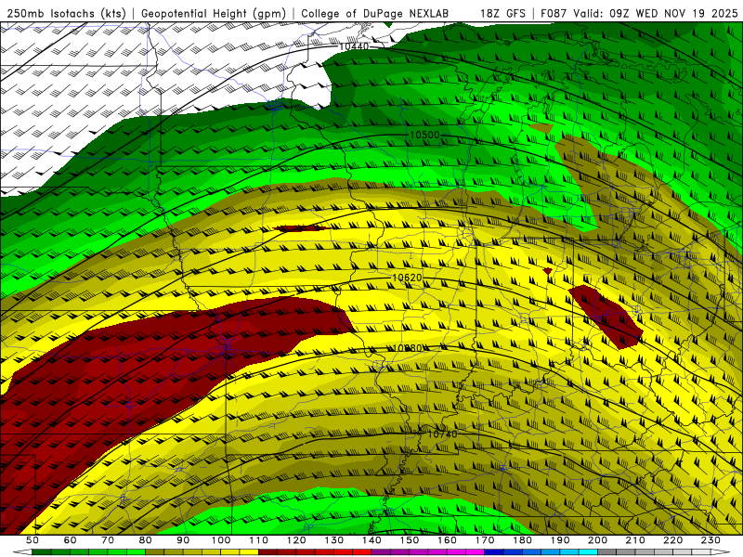The height and width of the screenshot is (557, 743).
Task: Click the 10740 height contour label
Action: click(x=443, y=434)
